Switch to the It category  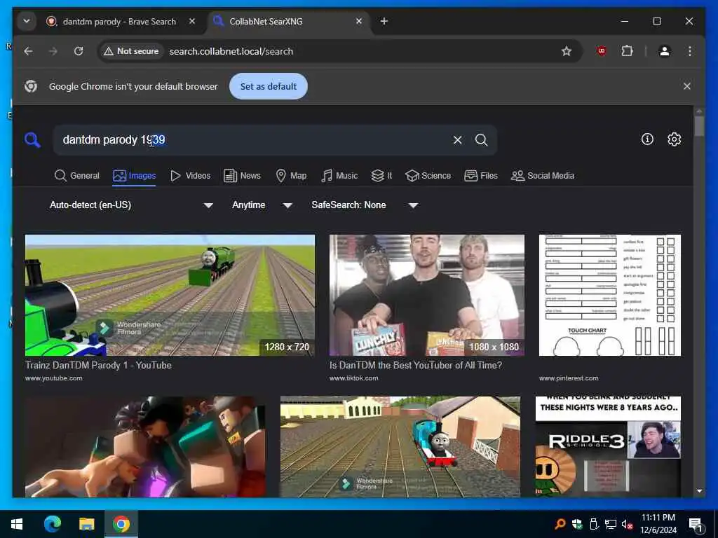pos(381,176)
